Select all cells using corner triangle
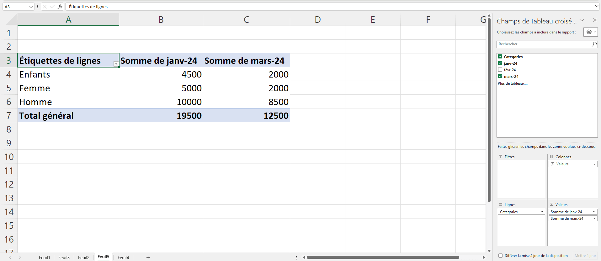Viewport: 601px width, 261px height. click(x=12, y=20)
